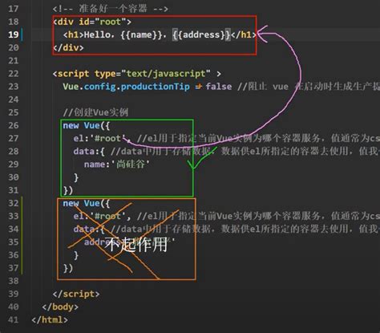Click line number 35 in the gutter
This screenshot has height=333, width=380.
[x=14, y=242]
